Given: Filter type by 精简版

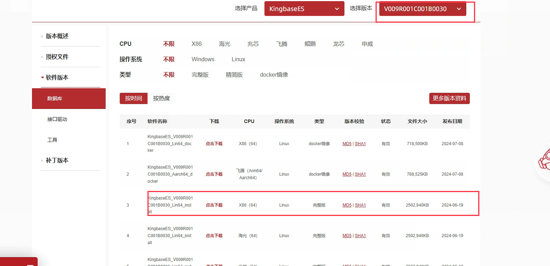Looking at the screenshot, I should (234, 75).
